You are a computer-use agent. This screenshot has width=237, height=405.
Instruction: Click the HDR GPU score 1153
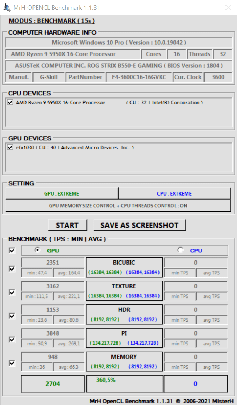(x=53, y=310)
